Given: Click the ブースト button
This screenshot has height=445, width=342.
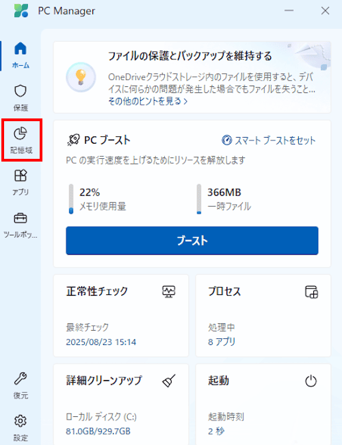Looking at the screenshot, I should (x=192, y=240).
